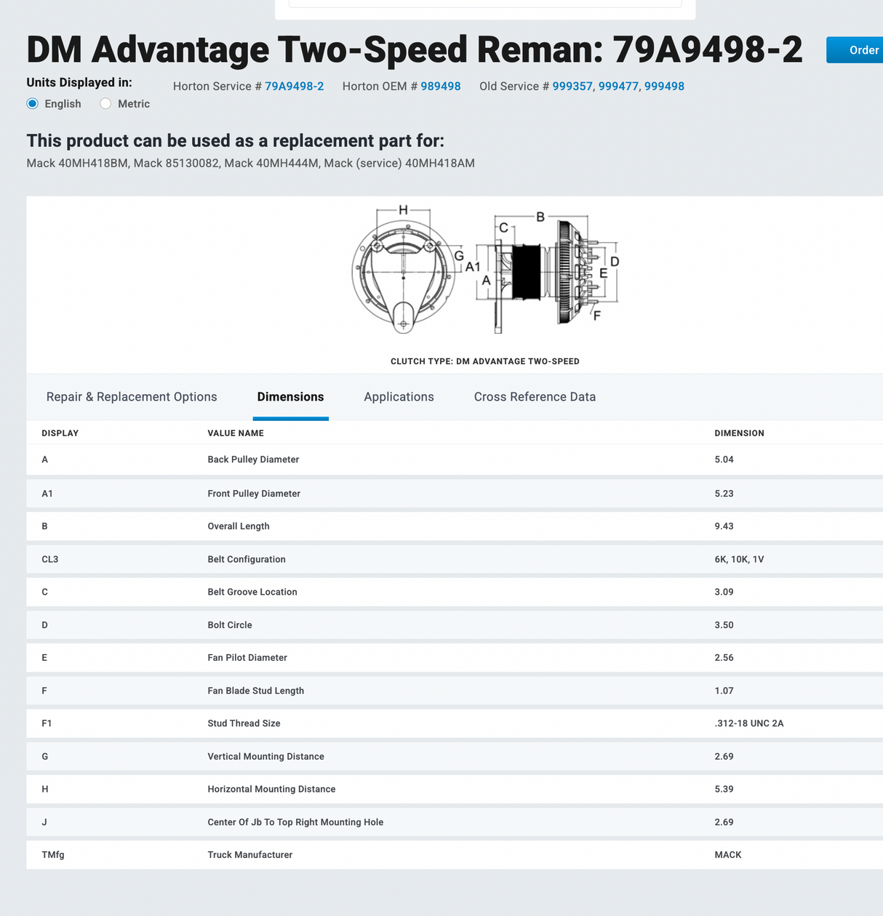
Task: Open the Cross Reference Data tab
Action: pyautogui.click(x=535, y=397)
